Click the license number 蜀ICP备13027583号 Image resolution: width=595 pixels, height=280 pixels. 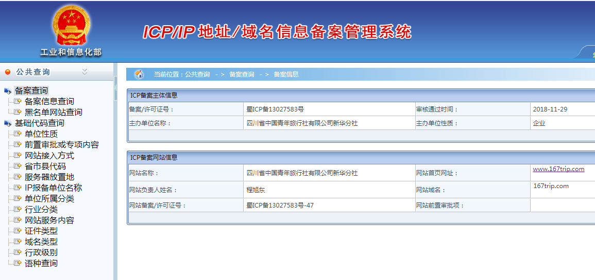point(275,110)
